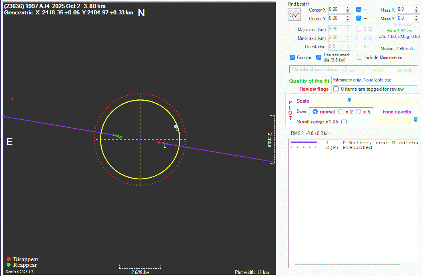This screenshot has height=276, width=423.
Task: Click inside the Center X input field
Action: pyautogui.click(x=335, y=9)
